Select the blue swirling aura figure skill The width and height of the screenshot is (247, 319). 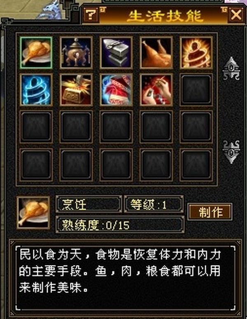coord(36,90)
